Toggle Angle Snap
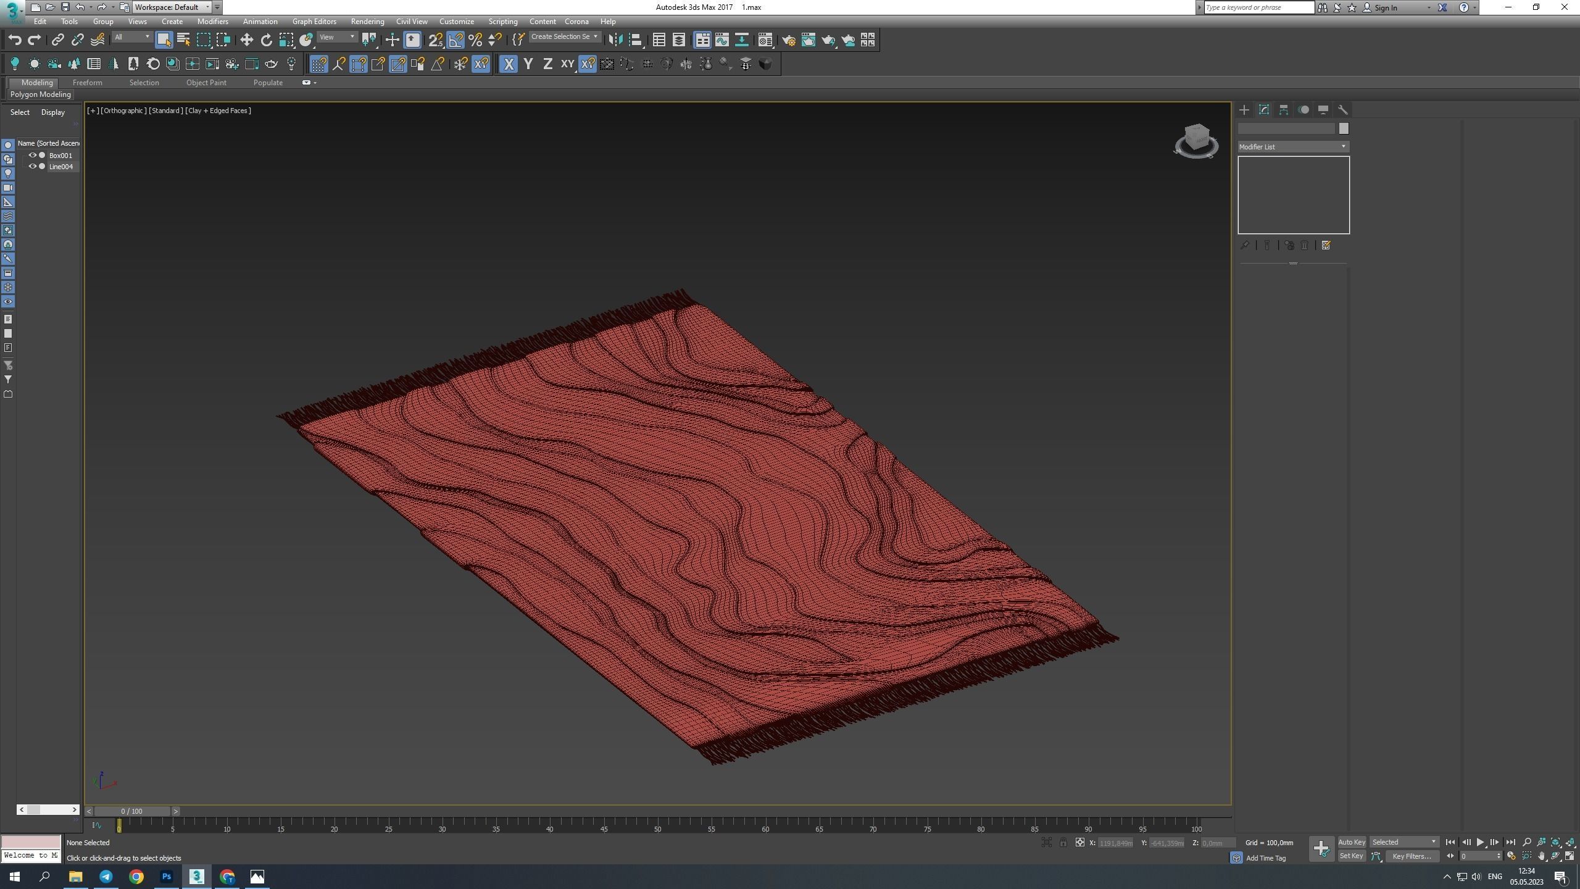Image resolution: width=1580 pixels, height=889 pixels. tap(455, 40)
